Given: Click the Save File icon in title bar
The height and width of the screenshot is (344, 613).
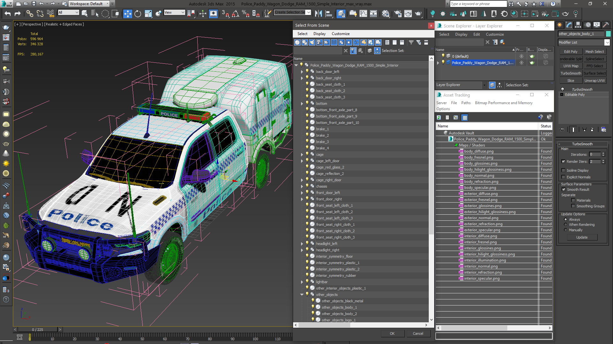Looking at the screenshot, I should tap(34, 4).
